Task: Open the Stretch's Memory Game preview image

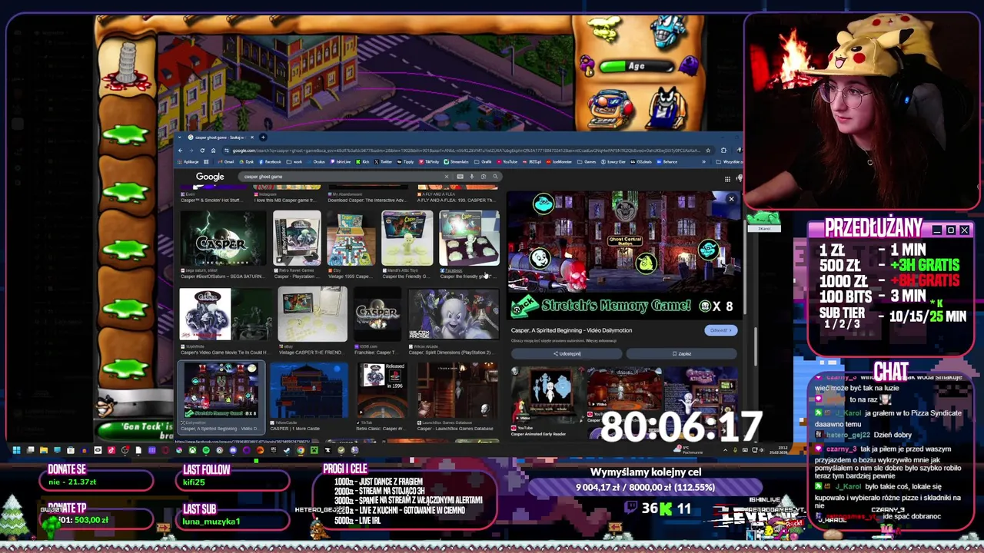Action: (623, 255)
